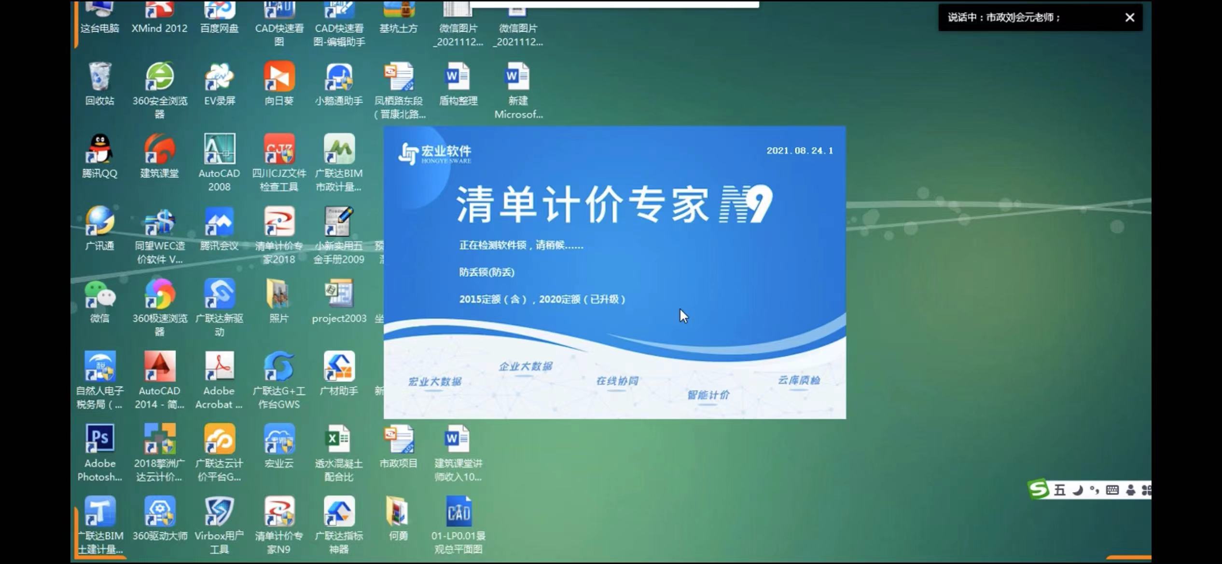
Task: Open Adobe Acrobat shortcut
Action: click(219, 380)
